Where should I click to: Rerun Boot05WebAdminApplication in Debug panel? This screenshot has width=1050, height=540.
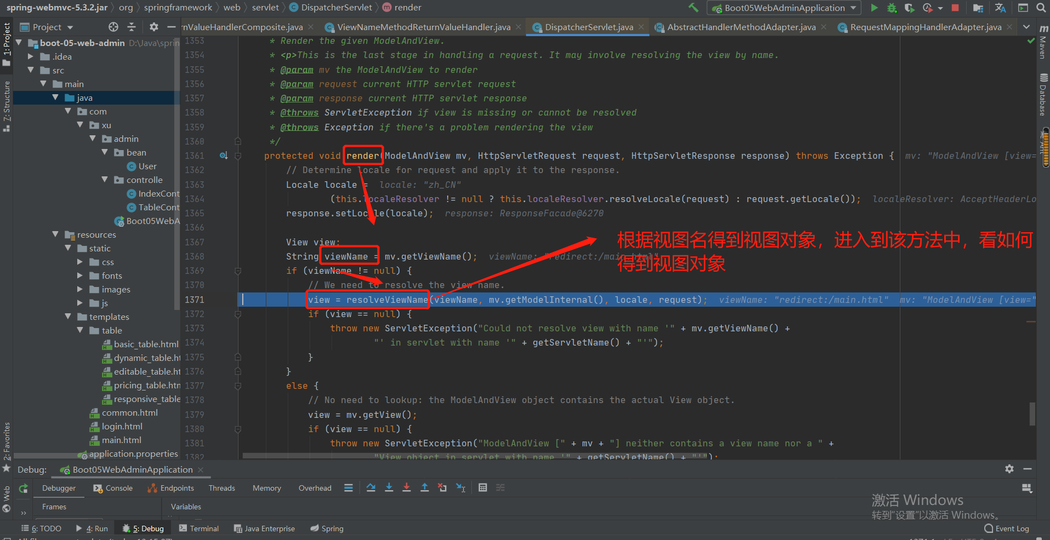[23, 489]
